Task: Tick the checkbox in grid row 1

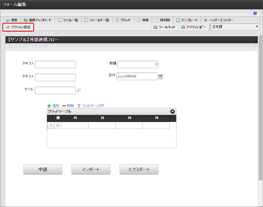Action: pos(58,125)
